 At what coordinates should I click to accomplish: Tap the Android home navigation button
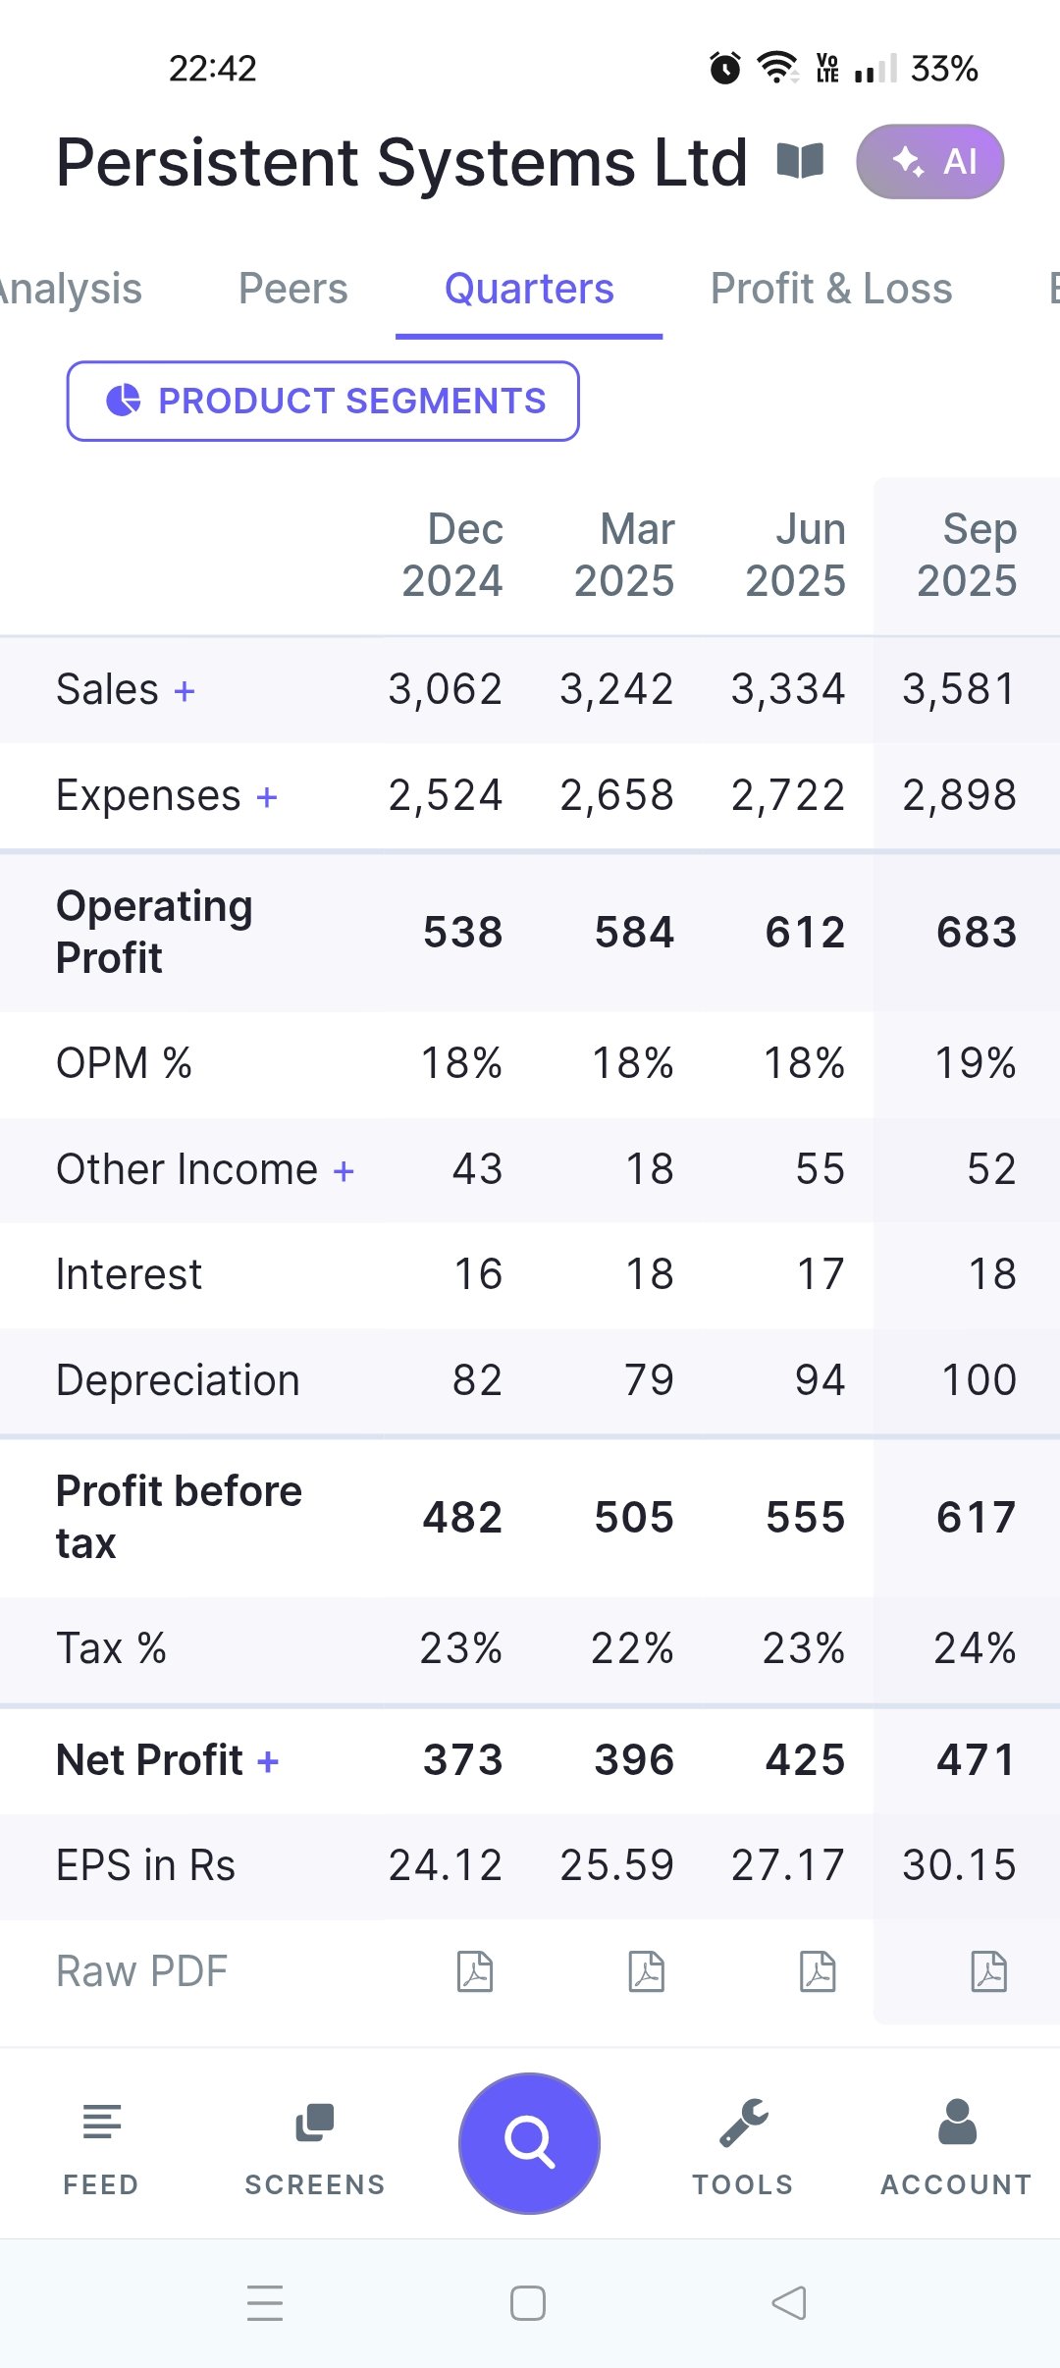tap(528, 2303)
